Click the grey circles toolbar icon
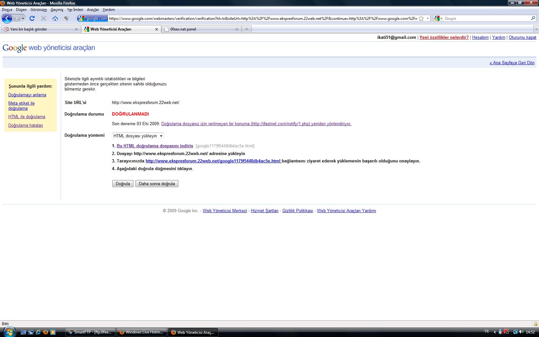Screen dimensions: 539x337 click(66, 18)
